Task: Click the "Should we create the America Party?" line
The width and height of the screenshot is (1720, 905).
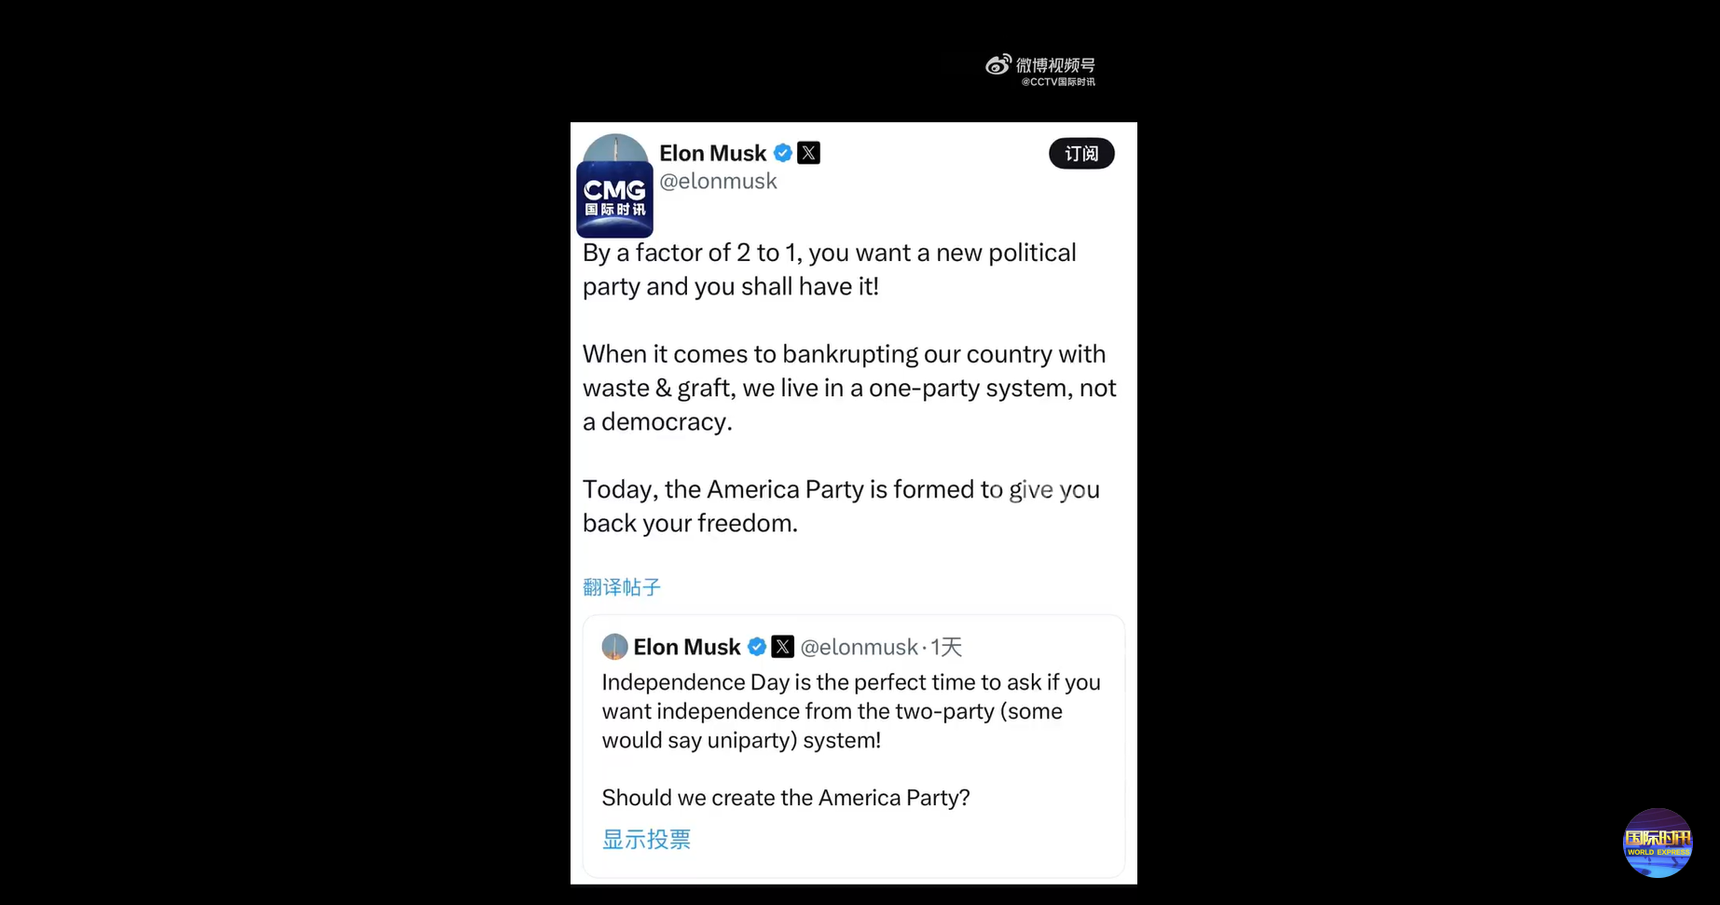Action: click(786, 798)
